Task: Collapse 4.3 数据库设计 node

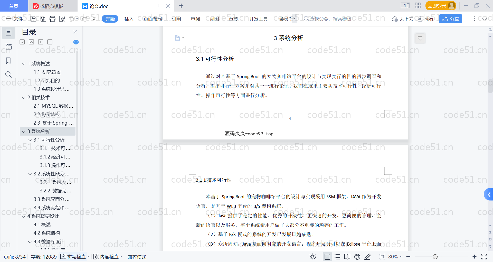Action: pyautogui.click(x=30, y=242)
